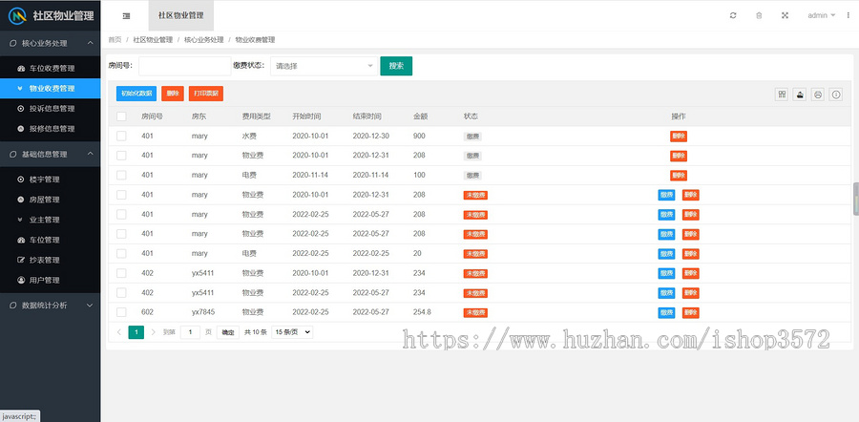Click the table print icon
Image resolution: width=859 pixels, height=422 pixels.
pos(818,95)
